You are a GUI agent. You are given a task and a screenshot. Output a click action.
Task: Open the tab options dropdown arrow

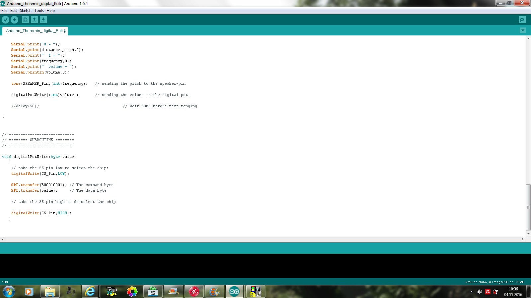tap(523, 30)
